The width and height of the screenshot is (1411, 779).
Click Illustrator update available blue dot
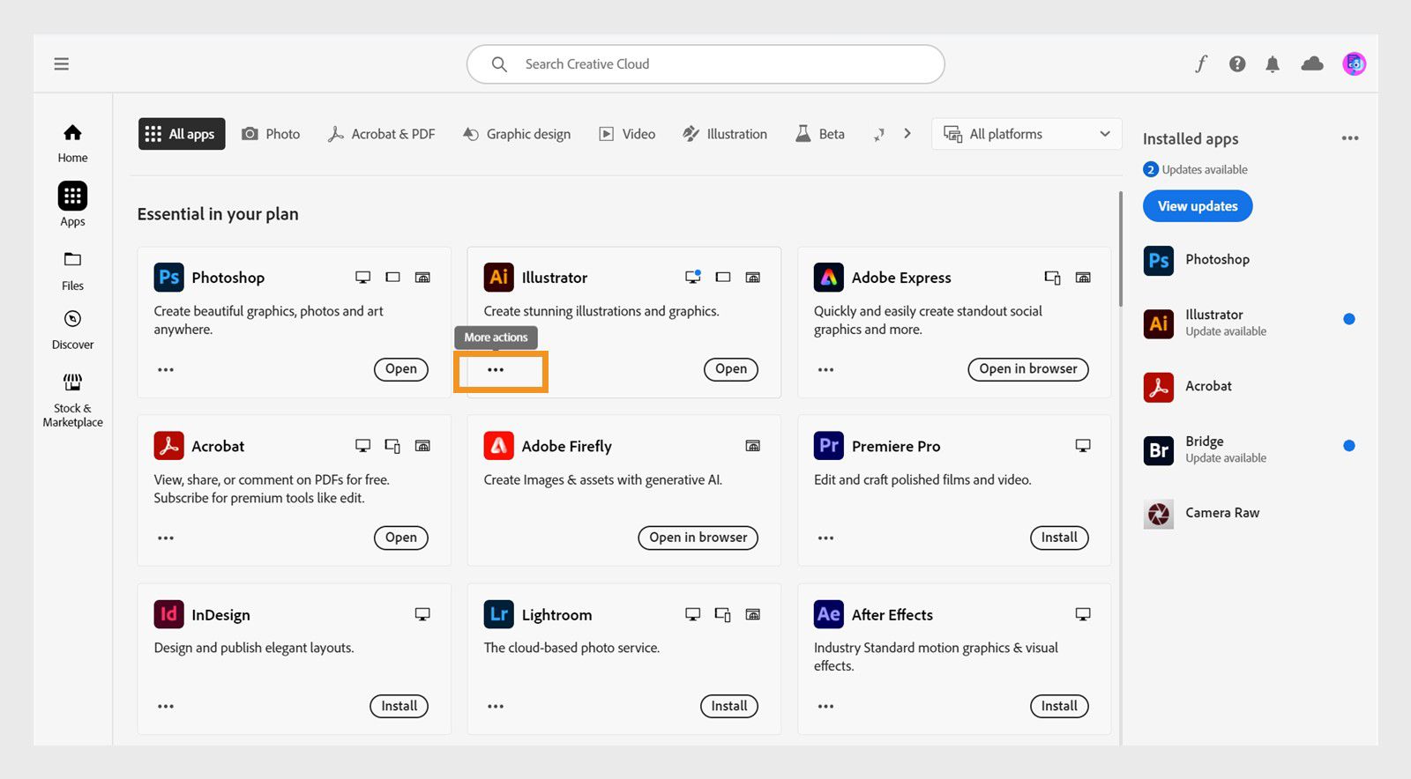point(1348,319)
